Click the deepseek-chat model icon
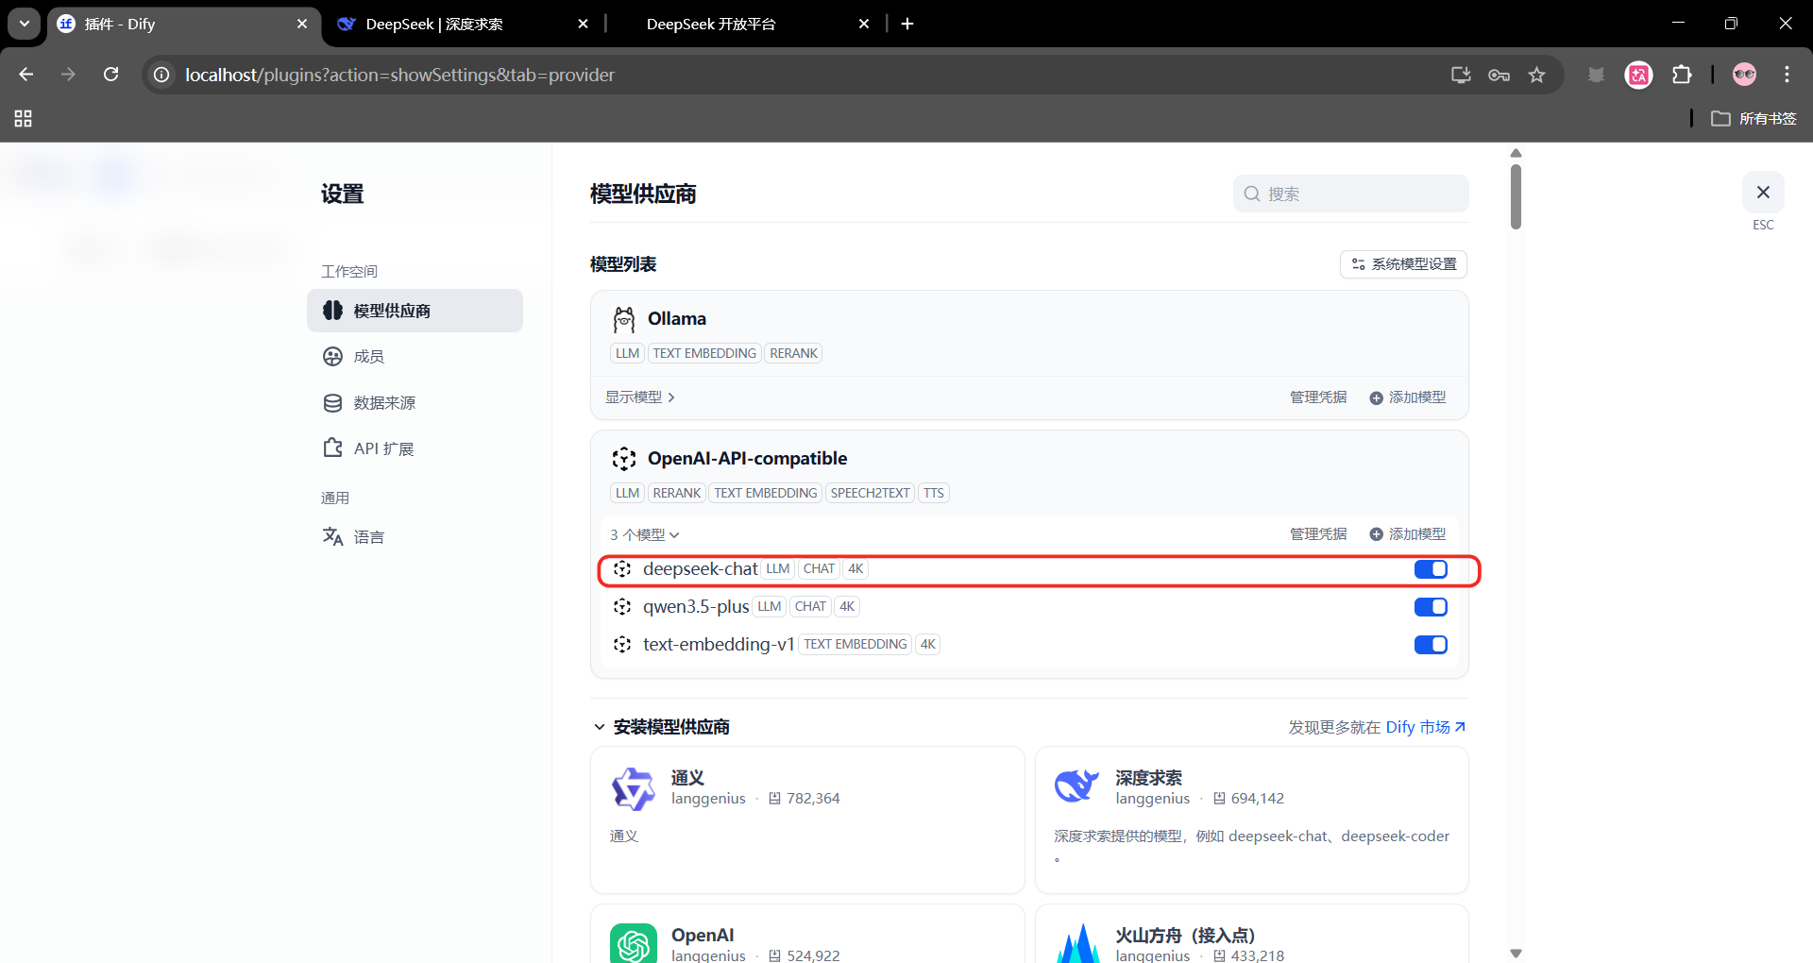The width and height of the screenshot is (1813, 963). (x=622, y=569)
